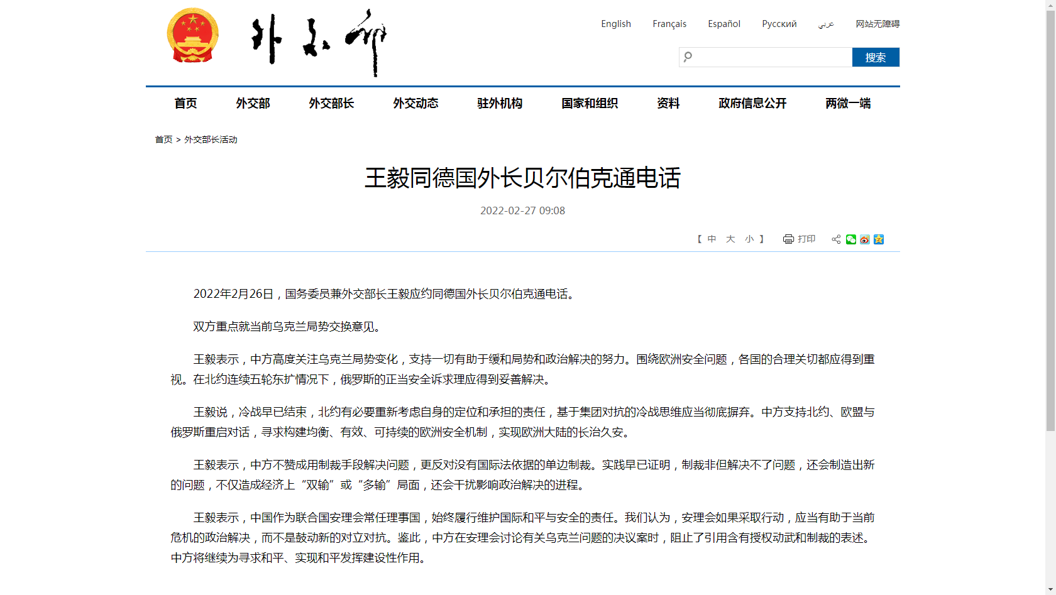Open the 外交动态 menu item
The width and height of the screenshot is (1056, 595).
tap(415, 104)
